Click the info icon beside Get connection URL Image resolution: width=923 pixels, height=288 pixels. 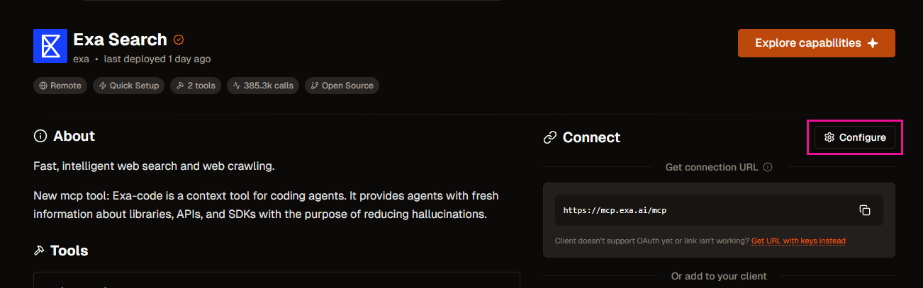pos(768,168)
